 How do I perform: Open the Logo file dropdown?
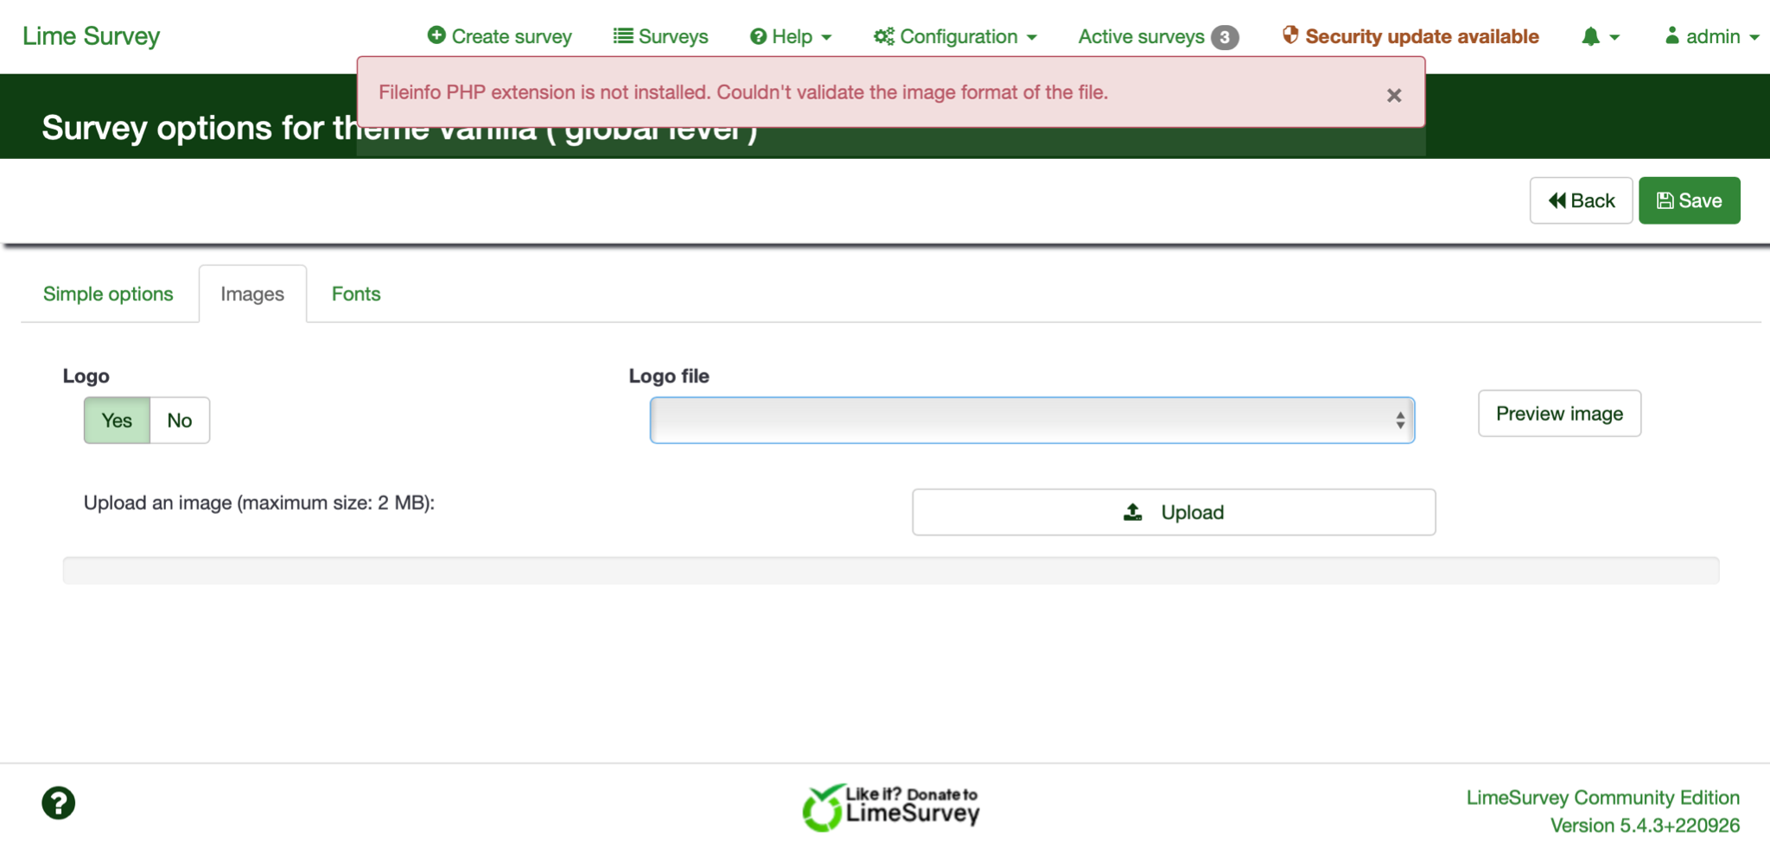[x=1031, y=421]
